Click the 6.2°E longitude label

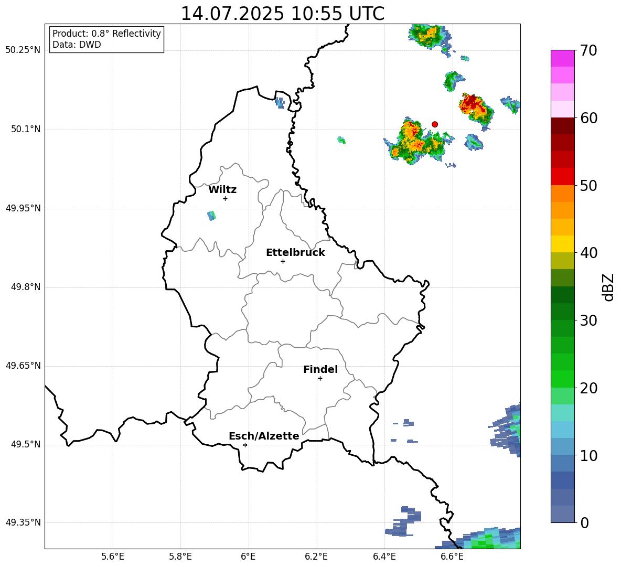coord(316,557)
